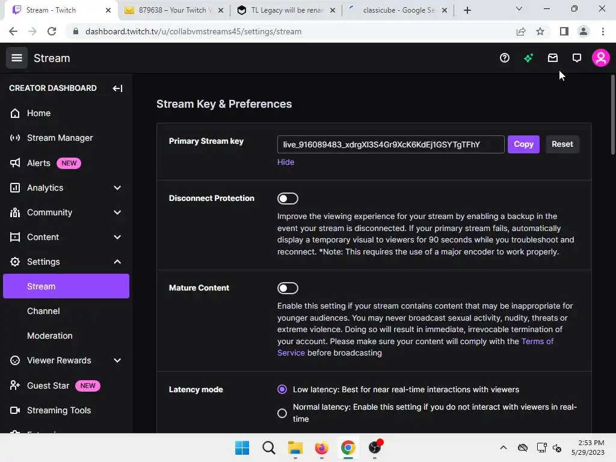Switch to classicube Google Search tab
Image resolution: width=616 pixels, height=462 pixels.
click(398, 10)
